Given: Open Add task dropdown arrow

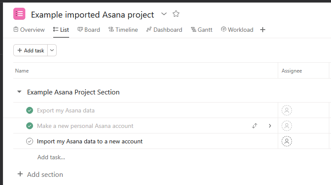Looking at the screenshot, I should pyautogui.click(x=52, y=50).
